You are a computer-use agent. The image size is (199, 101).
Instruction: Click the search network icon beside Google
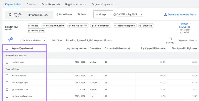click(97, 15)
